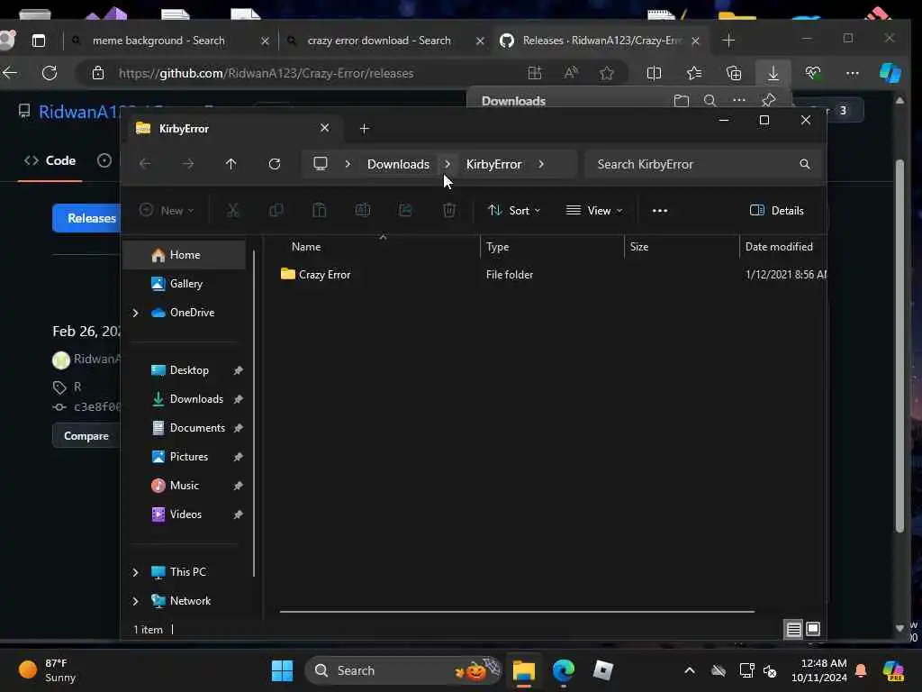Click the Share icon in Explorer toolbar
This screenshot has width=922, height=692.
406,210
